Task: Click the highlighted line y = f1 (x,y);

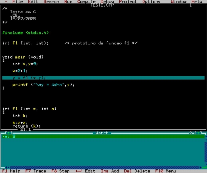Action: coord(103,78)
